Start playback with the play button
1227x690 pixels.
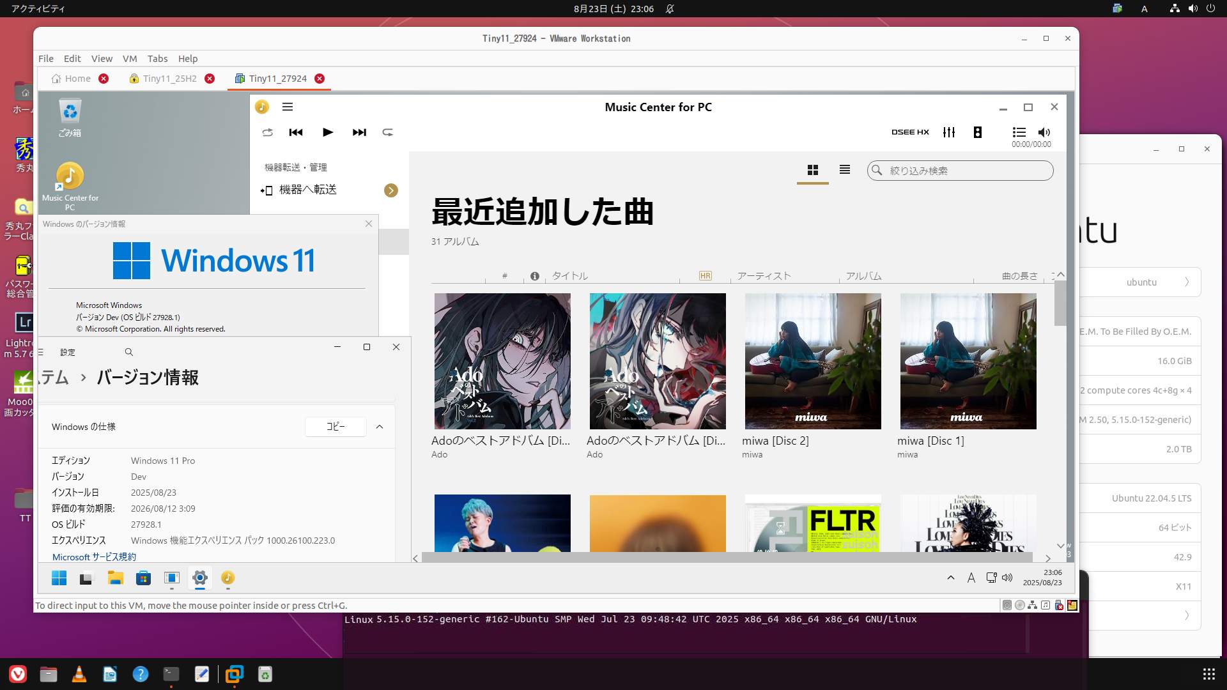pyautogui.click(x=328, y=132)
